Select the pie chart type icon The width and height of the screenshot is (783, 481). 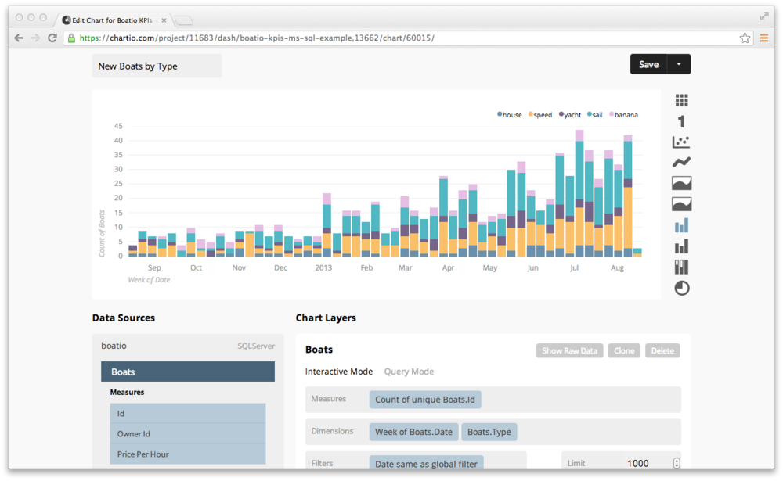tap(681, 288)
